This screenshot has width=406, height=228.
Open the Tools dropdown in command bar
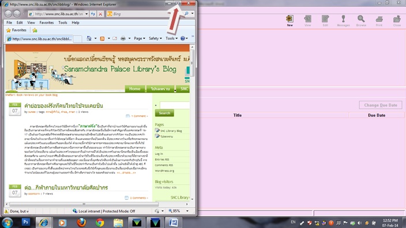point(171,38)
